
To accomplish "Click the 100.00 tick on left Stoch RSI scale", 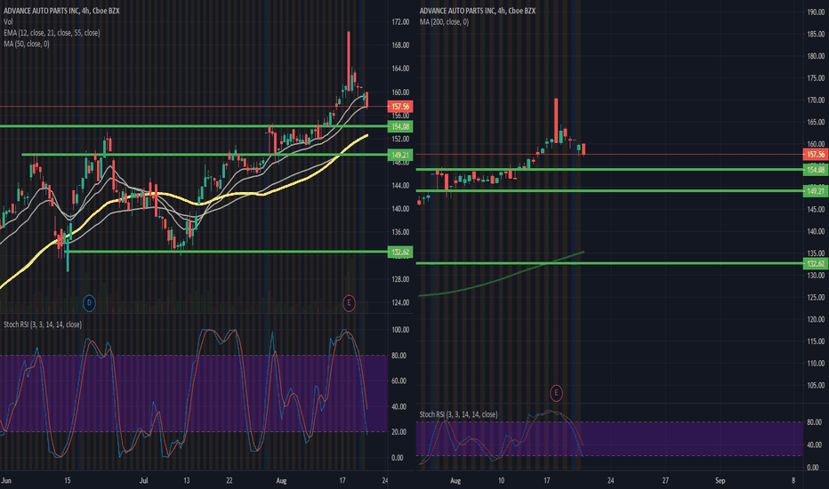I will 400,329.
